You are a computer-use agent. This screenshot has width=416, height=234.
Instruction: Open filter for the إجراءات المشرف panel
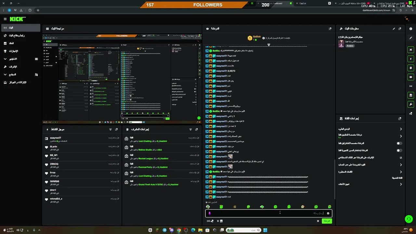tap(190, 129)
